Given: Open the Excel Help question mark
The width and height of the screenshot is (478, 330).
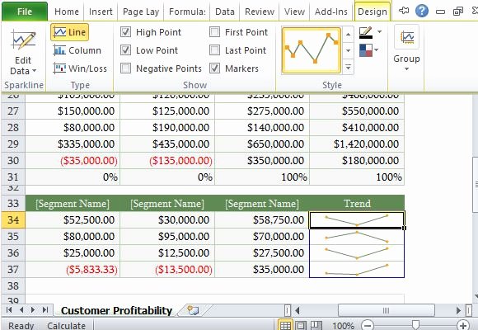Looking at the screenshot, I should tap(422, 12).
